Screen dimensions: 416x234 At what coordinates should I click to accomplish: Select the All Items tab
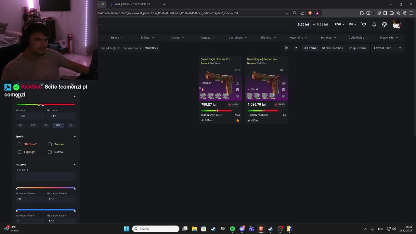click(310, 48)
